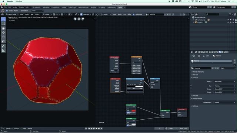This screenshot has height=133, width=237.
Task: Toggle the auto keying record button
Action: pyautogui.click(x=86, y=129)
